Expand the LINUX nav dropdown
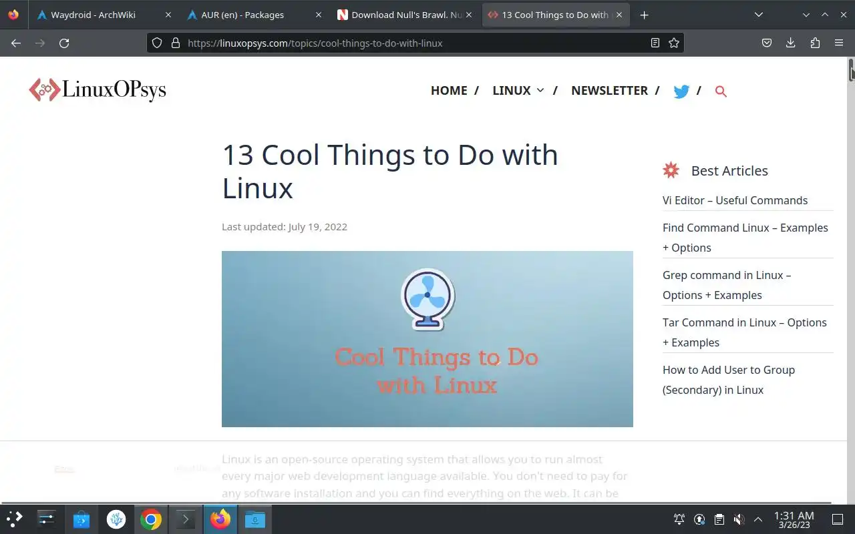 pyautogui.click(x=518, y=91)
